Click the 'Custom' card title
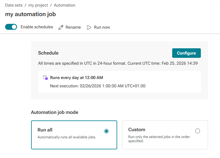 (137, 130)
